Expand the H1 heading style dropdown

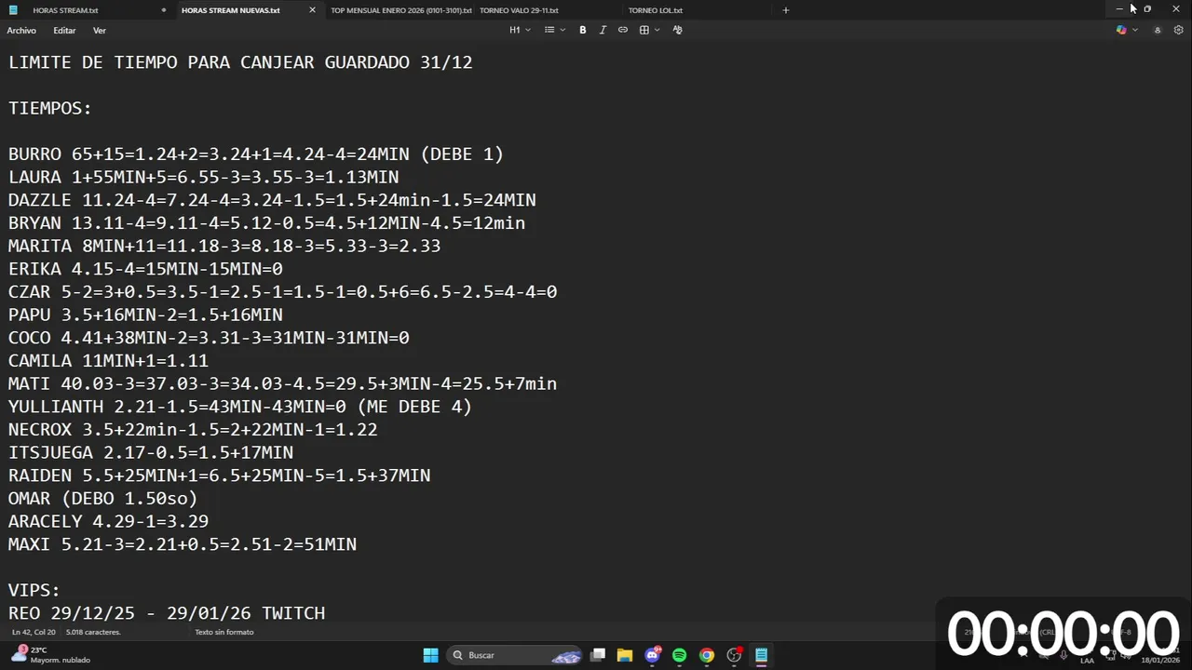[520, 30]
